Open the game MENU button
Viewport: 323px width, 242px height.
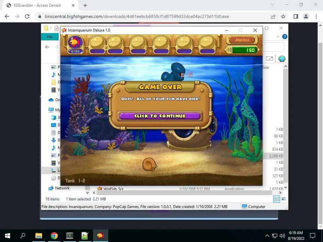click(x=242, y=40)
